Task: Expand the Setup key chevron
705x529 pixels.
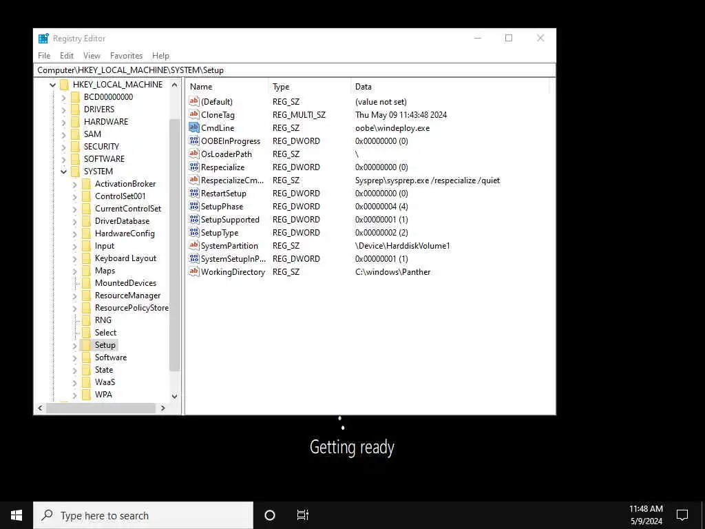Action: [74, 345]
